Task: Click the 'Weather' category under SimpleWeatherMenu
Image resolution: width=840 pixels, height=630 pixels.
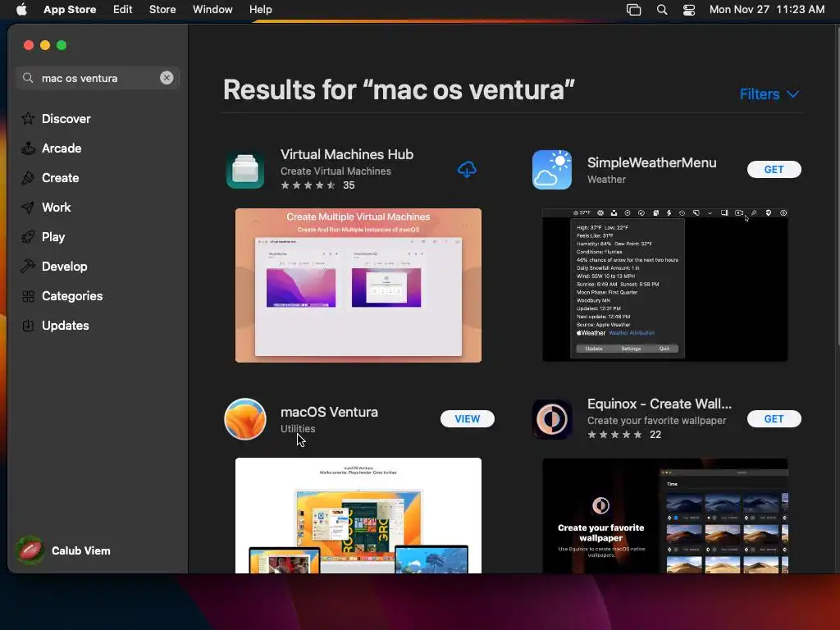Action: pyautogui.click(x=606, y=179)
